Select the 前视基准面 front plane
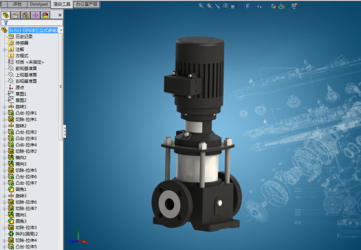361x250 pixels. pos(26,68)
